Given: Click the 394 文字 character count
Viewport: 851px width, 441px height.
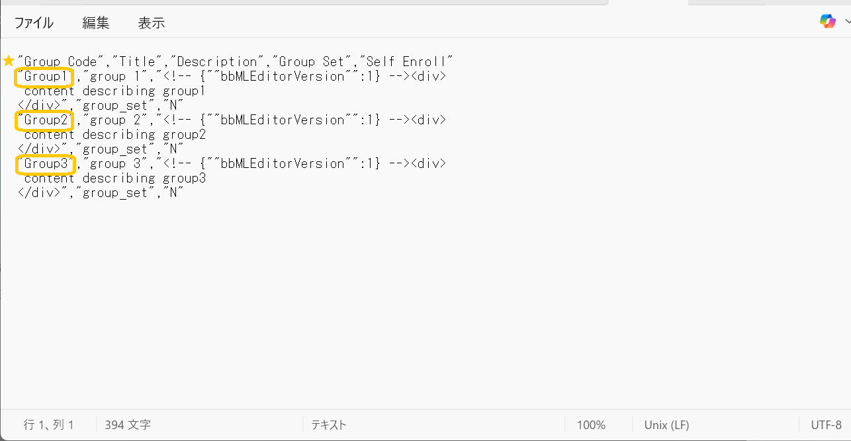Looking at the screenshot, I should click(128, 425).
